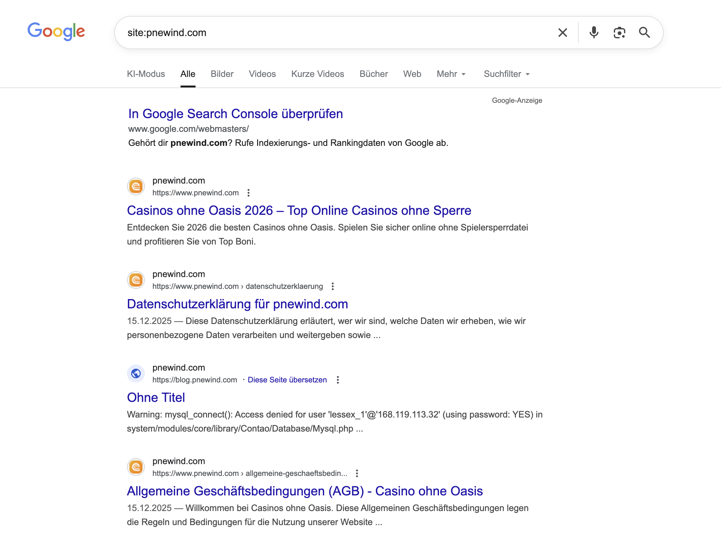721x542 pixels.
Task: Open three-dot menu on the Datenschutzerklärung result
Action: [333, 286]
